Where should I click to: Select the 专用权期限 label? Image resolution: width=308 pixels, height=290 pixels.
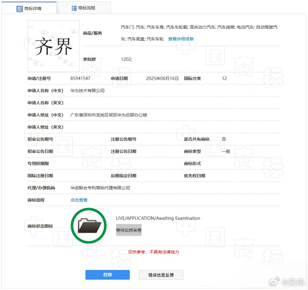click(x=38, y=164)
